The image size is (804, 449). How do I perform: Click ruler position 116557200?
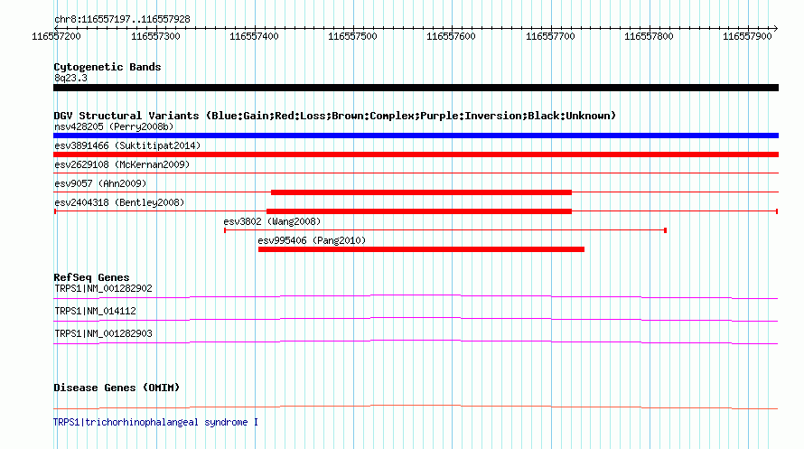coord(56,36)
